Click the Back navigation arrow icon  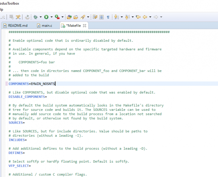145,17
